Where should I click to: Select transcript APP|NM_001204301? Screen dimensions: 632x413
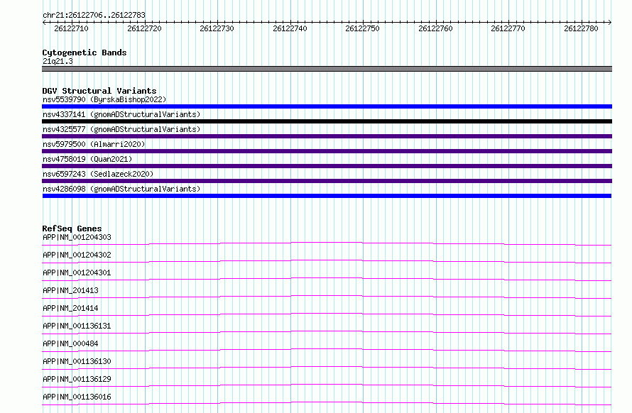pyautogui.click(x=77, y=272)
